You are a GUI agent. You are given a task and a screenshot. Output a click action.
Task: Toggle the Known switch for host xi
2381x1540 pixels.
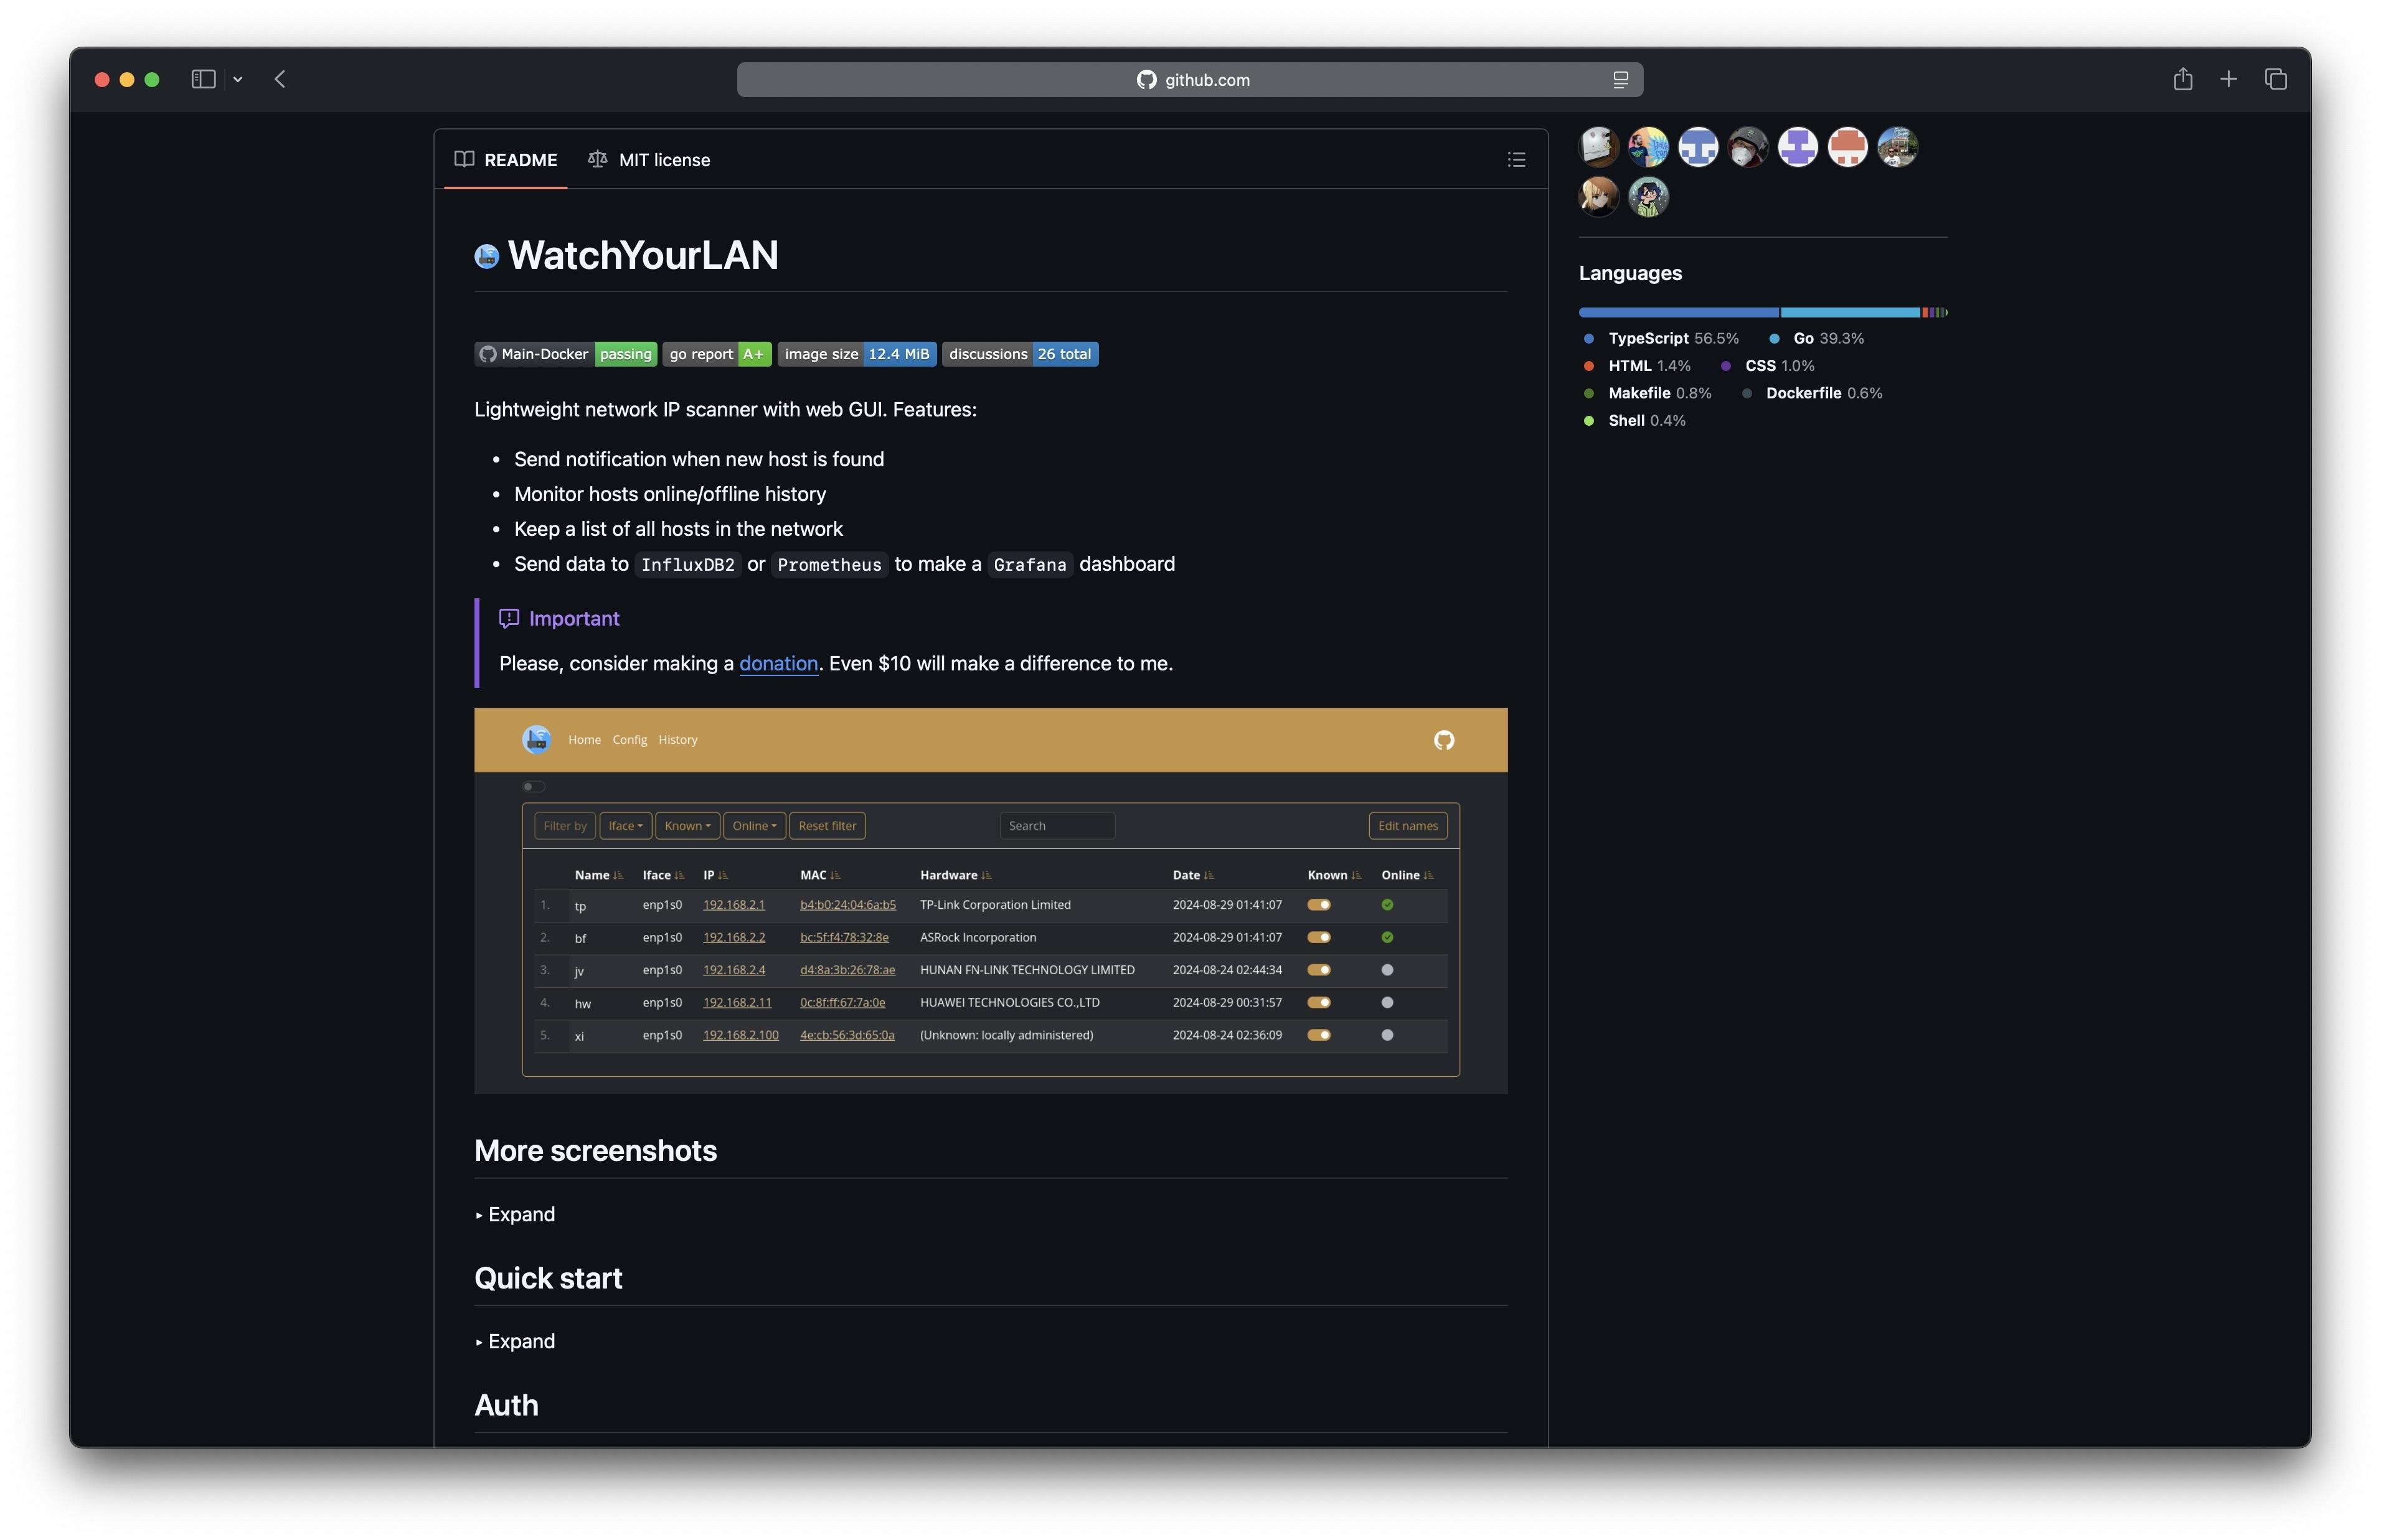tap(1318, 1036)
